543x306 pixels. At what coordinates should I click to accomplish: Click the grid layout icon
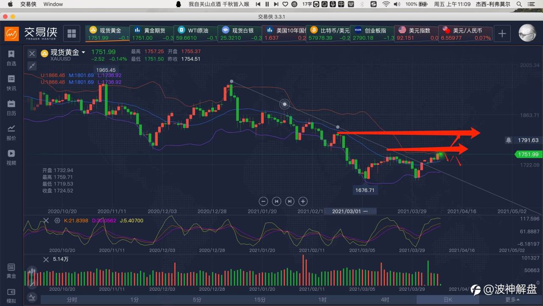pos(72,34)
